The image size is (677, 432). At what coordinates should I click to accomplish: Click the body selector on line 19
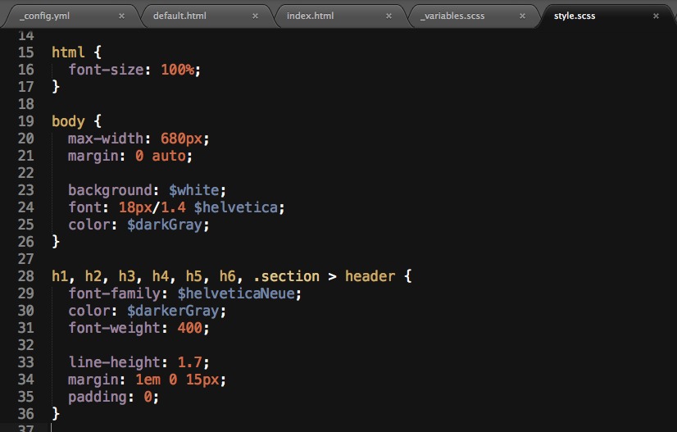click(x=68, y=121)
